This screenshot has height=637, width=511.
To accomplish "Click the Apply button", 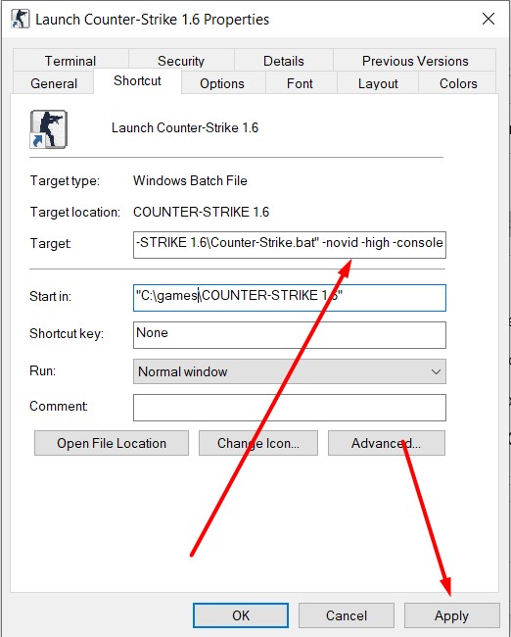I will 451,615.
